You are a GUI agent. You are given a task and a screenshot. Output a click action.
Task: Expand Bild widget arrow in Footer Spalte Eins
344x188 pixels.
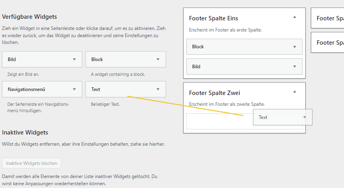click(x=295, y=67)
